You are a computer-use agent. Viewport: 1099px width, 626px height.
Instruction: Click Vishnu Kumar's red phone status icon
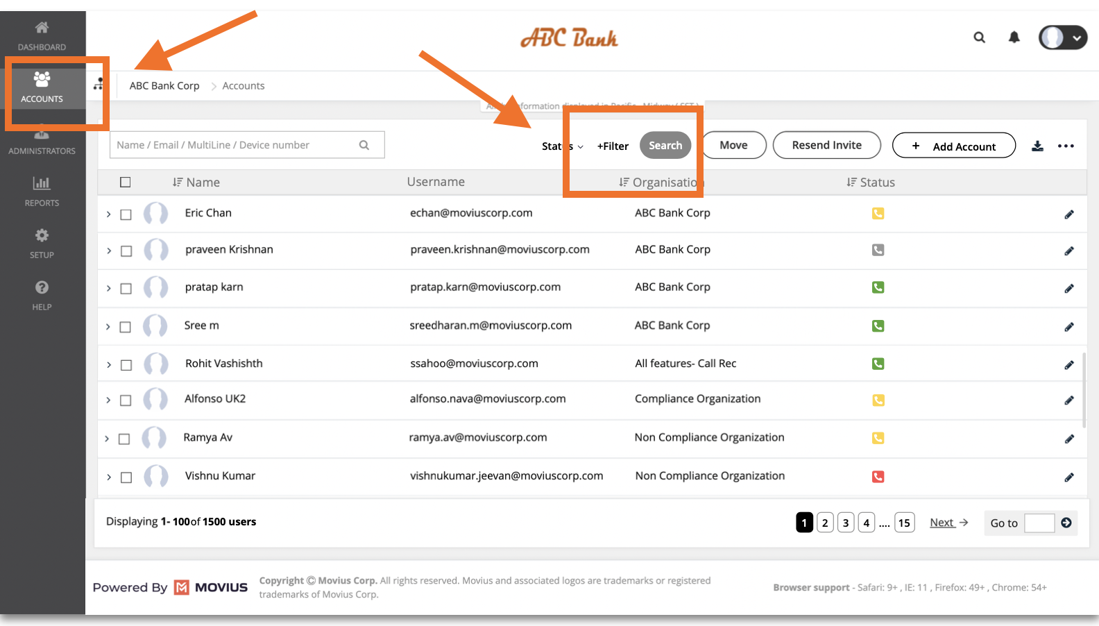click(x=878, y=477)
